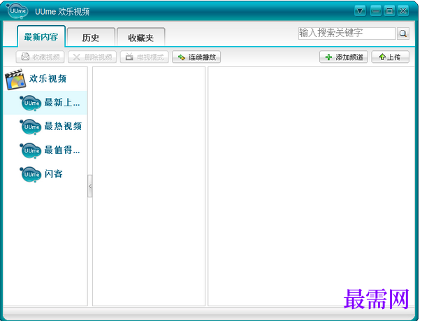
Task: Click the clapperboard icon beside 欢乐视频
Action: (15, 79)
